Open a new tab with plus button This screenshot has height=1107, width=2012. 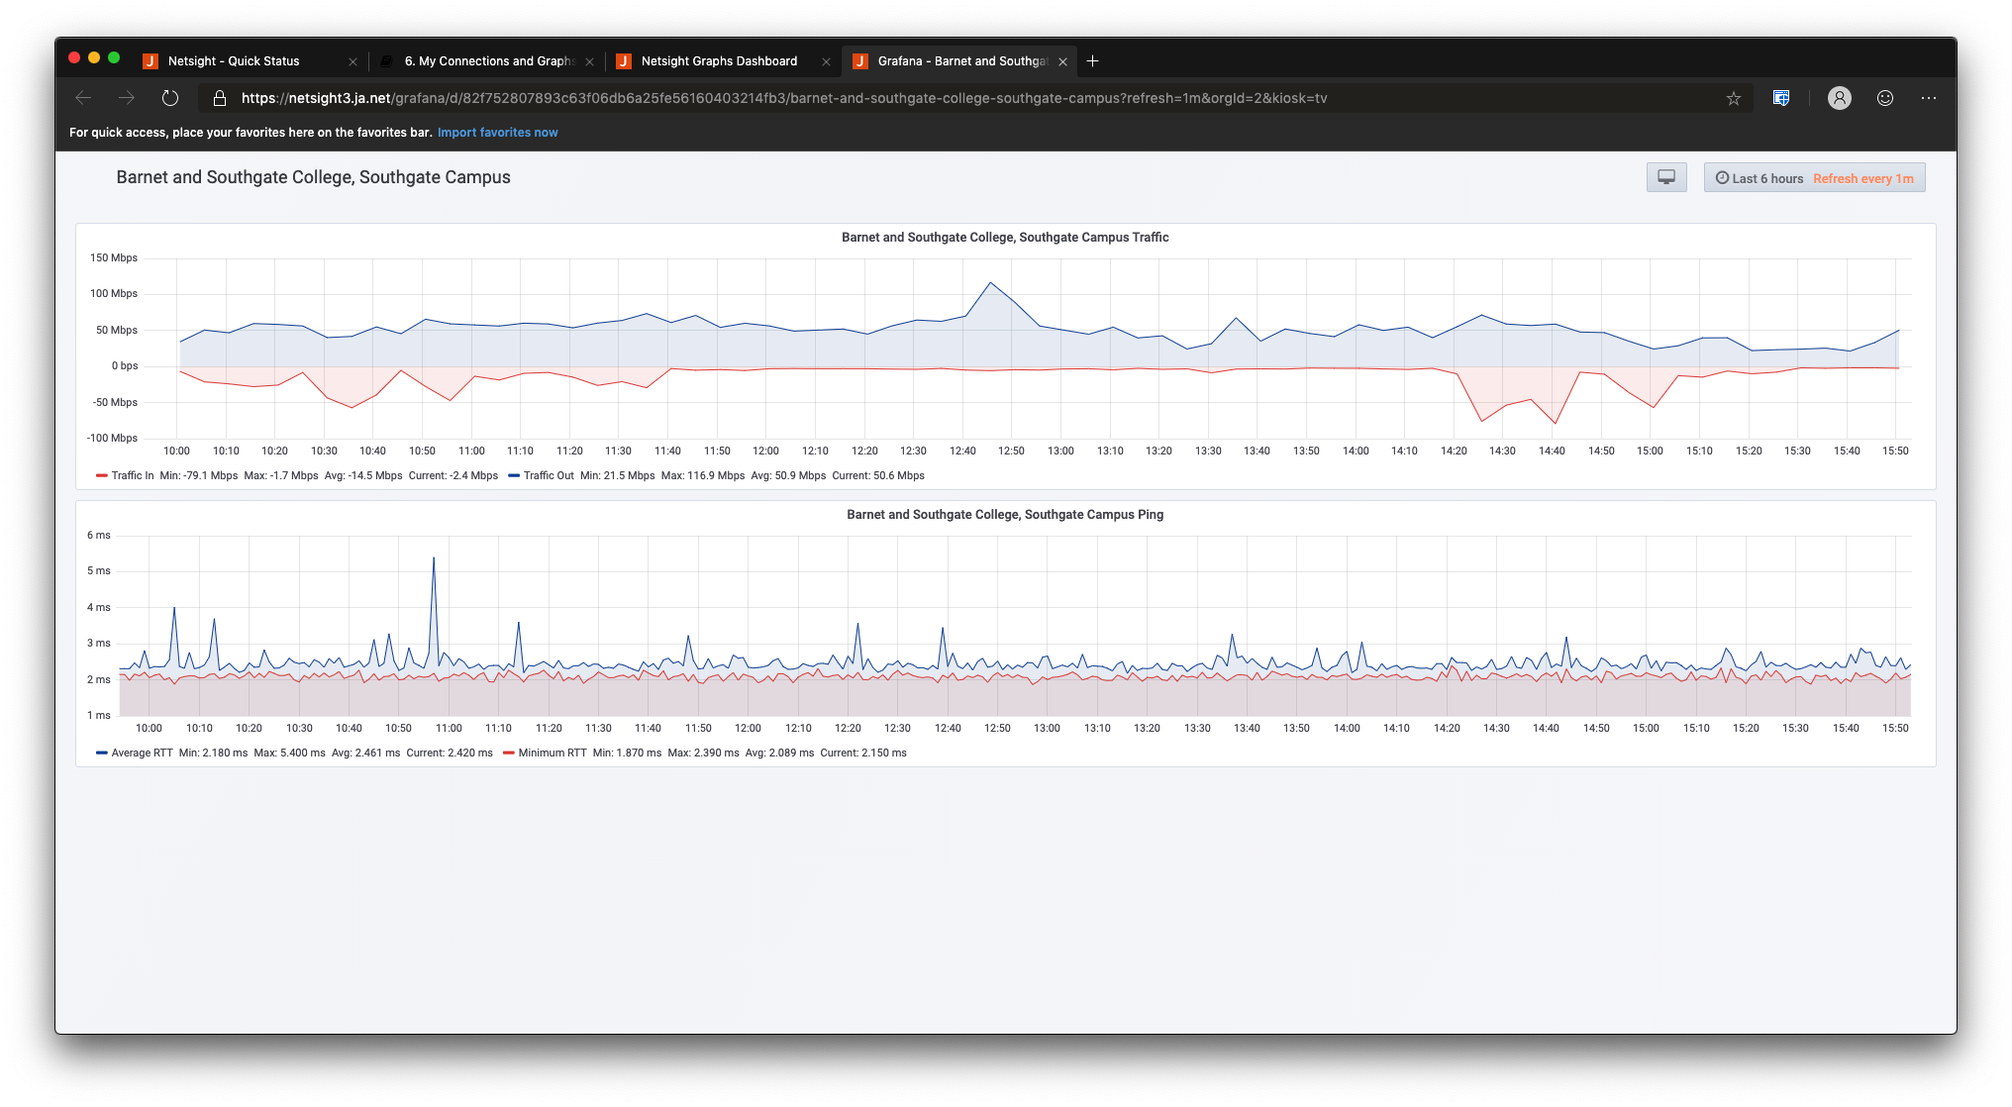tap(1092, 61)
